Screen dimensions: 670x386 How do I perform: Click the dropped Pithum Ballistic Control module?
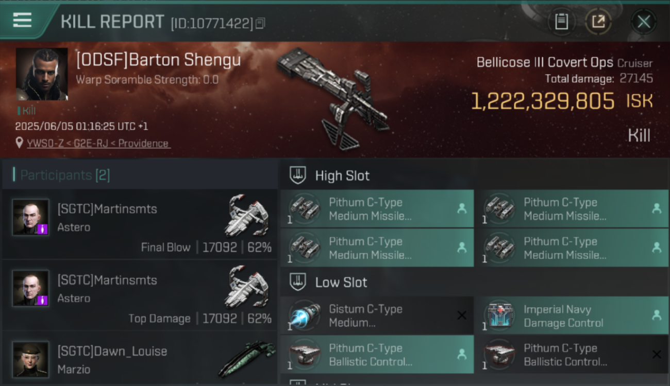coord(377,355)
